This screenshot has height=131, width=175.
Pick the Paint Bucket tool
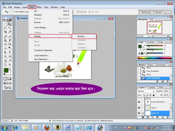pos(10,44)
